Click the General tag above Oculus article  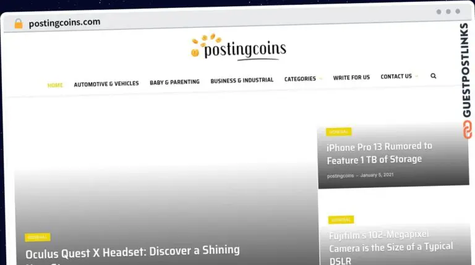(38, 237)
